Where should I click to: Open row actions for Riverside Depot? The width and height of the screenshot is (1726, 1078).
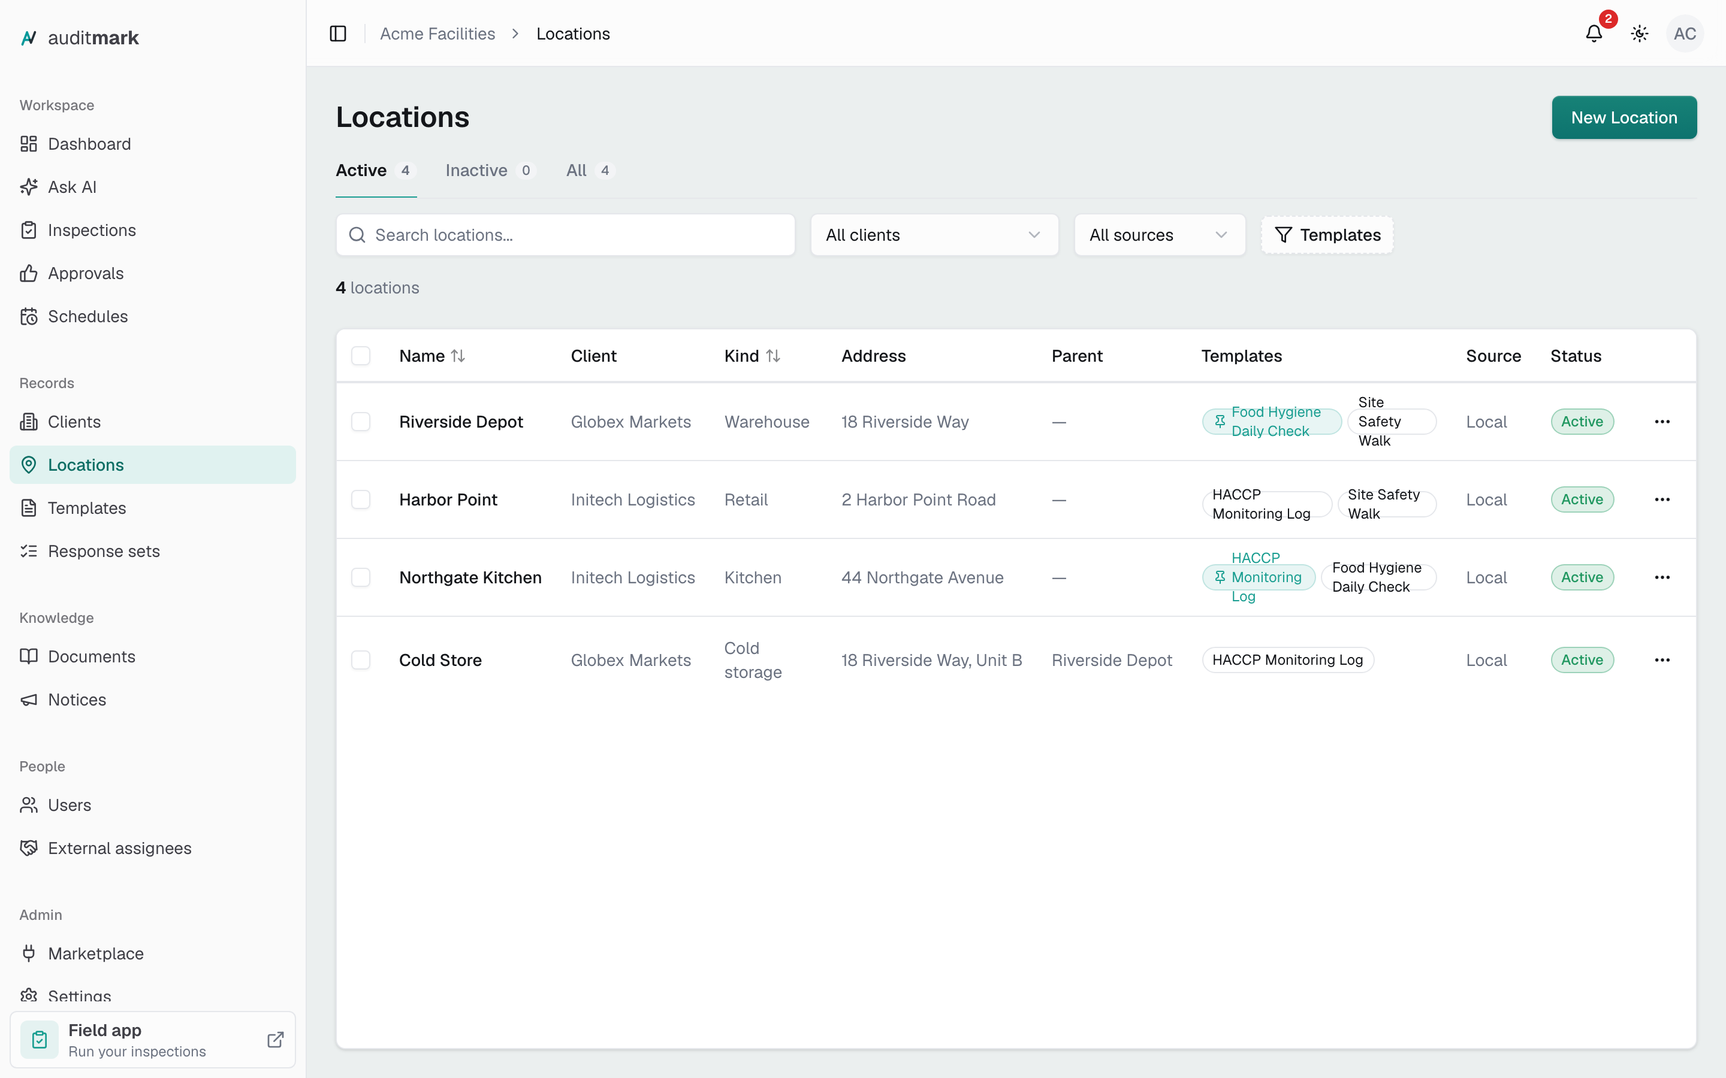[1662, 422]
